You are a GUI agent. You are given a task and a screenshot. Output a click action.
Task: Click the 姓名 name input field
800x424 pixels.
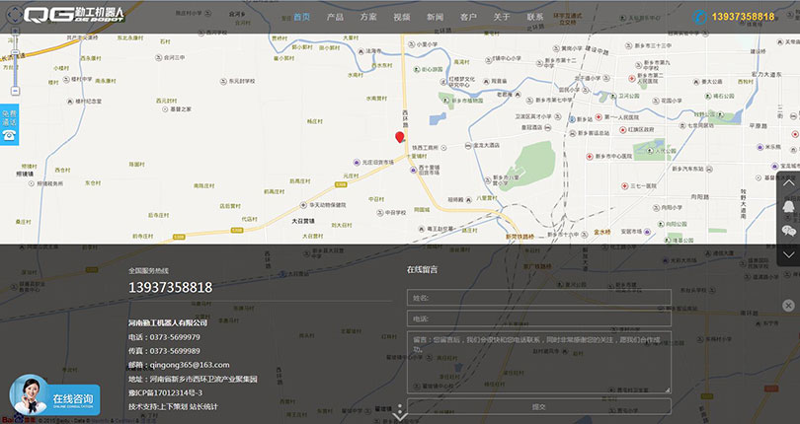538,297
